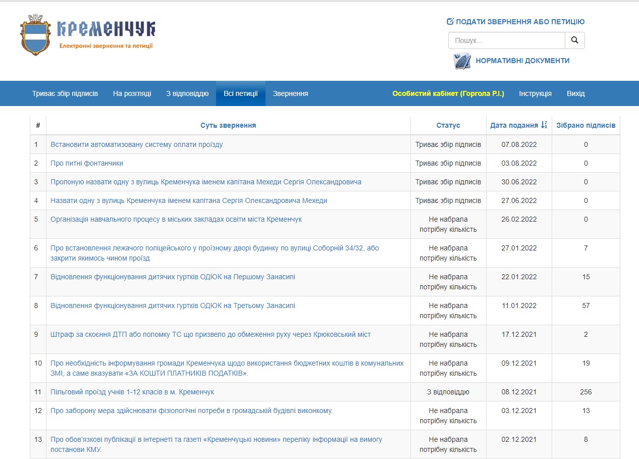Click the magnifying glass search button
Image resolution: width=639 pixels, height=459 pixels.
point(574,40)
